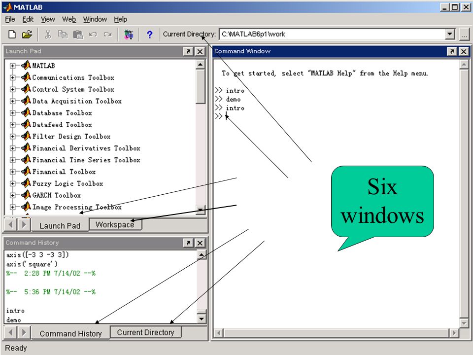Open the Help menu
Image resolution: width=473 pixels, height=355 pixels.
(120, 19)
